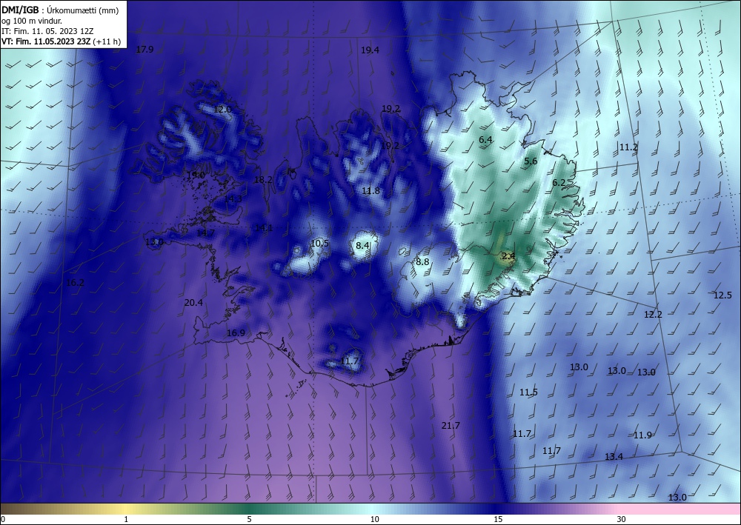The image size is (741, 525).
Task: Click the 17.9 value on the map
Action: (x=144, y=49)
